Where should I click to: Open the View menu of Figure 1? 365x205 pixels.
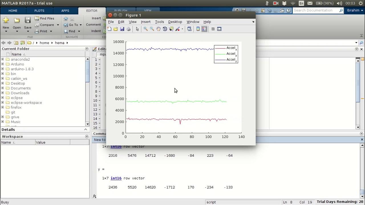133,22
